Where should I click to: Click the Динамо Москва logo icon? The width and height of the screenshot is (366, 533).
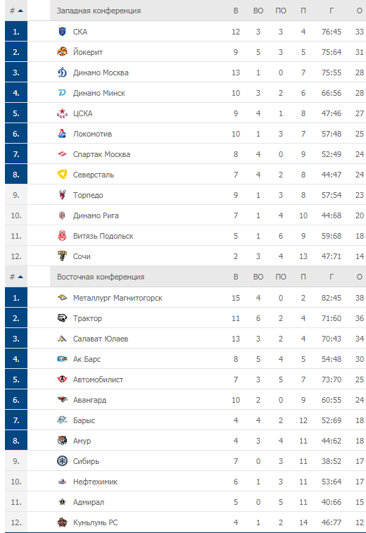(x=62, y=73)
